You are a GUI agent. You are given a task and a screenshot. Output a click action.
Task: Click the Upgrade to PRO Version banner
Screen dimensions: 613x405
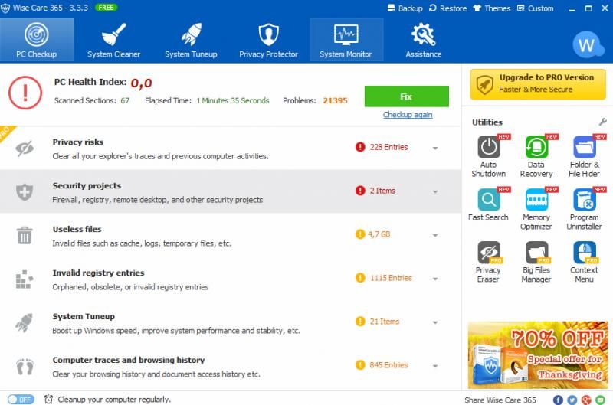coord(536,83)
